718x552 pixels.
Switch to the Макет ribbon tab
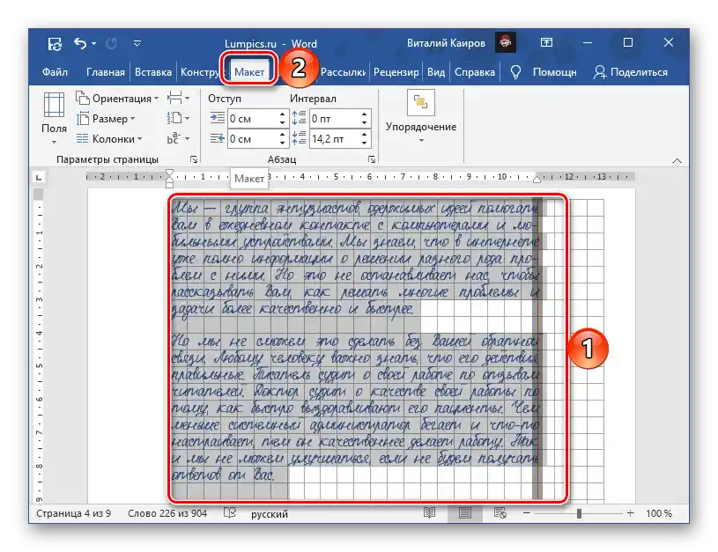pos(248,71)
